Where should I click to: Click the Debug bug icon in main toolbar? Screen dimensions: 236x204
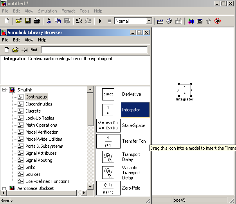(x=218, y=21)
